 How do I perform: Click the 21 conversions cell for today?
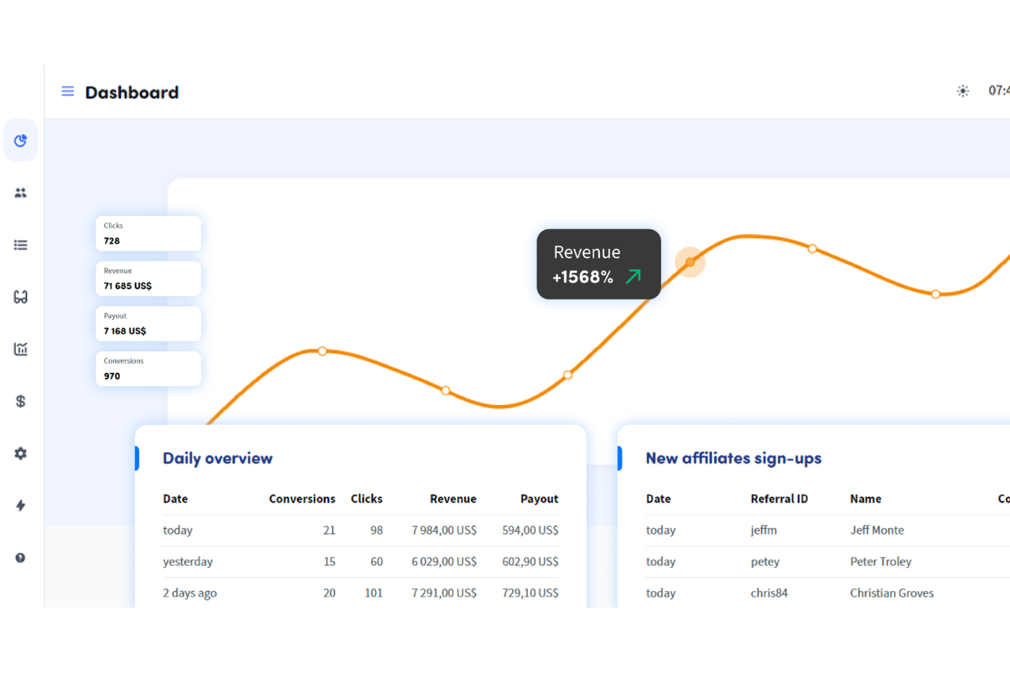click(329, 530)
